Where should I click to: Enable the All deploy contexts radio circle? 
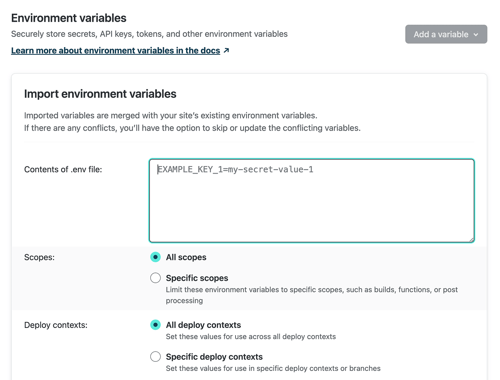click(155, 325)
